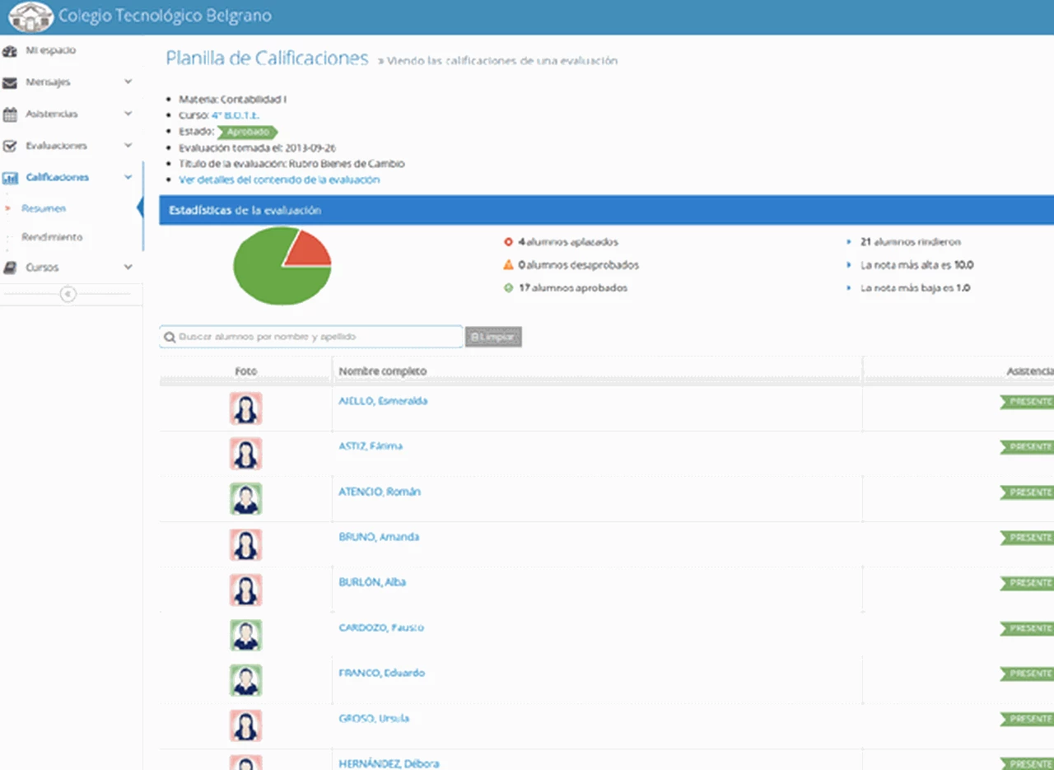Viewport: 1054px width, 770px height.
Task: Click the Cursos book icon
Action: 10,268
